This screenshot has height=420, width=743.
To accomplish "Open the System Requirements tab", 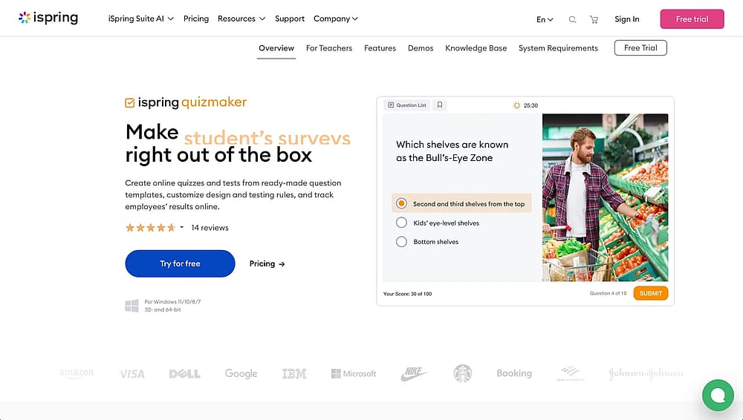I will pyautogui.click(x=558, y=48).
